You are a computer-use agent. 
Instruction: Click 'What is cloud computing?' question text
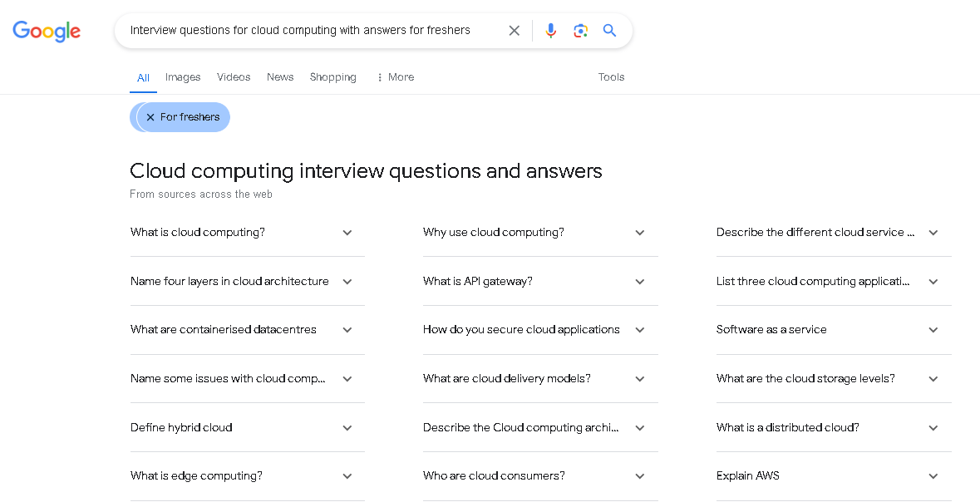198,233
